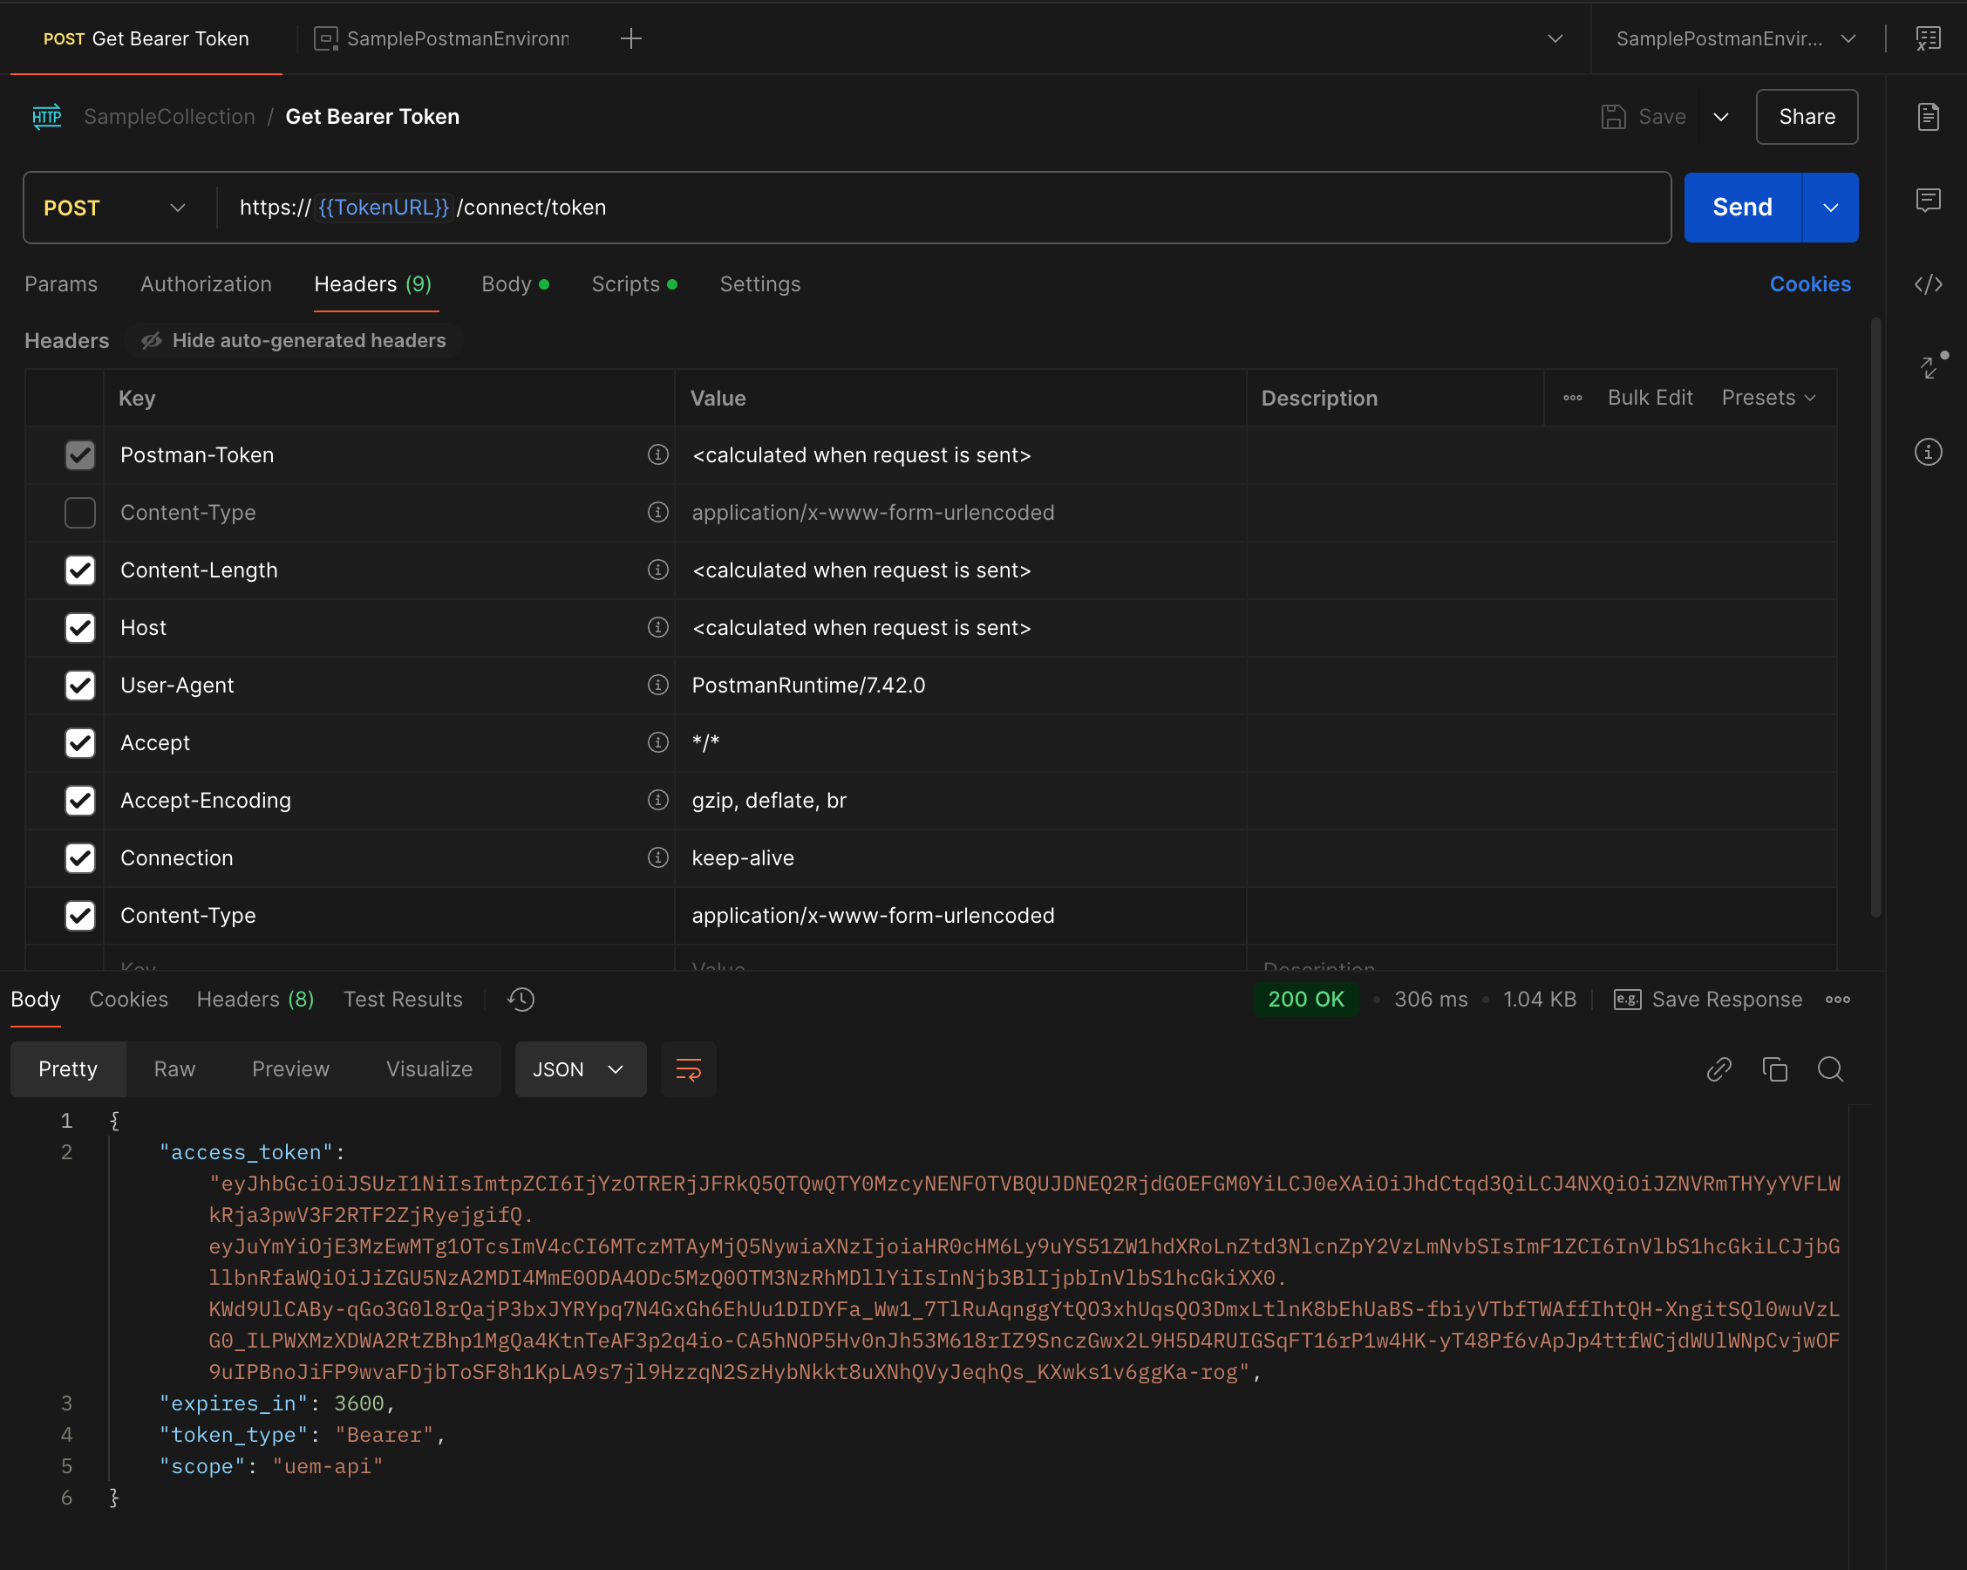Switch to the Params tab
The image size is (1967, 1570).
pos(60,283)
